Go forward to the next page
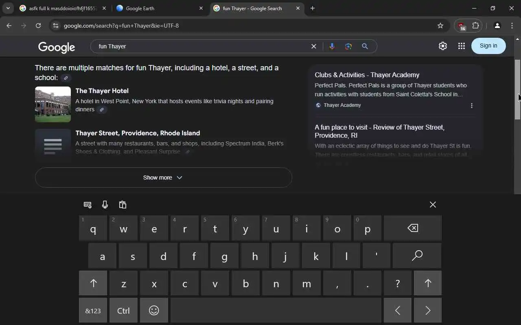521x325 pixels. [x=24, y=26]
